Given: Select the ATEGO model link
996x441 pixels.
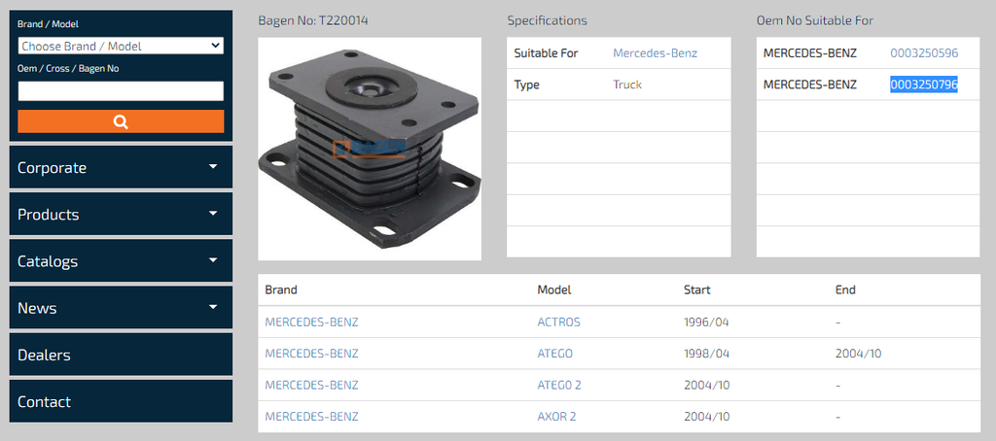Looking at the screenshot, I should [x=554, y=354].
